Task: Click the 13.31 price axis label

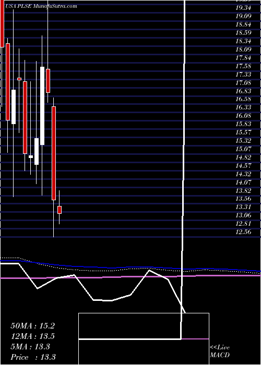Action: [243, 207]
